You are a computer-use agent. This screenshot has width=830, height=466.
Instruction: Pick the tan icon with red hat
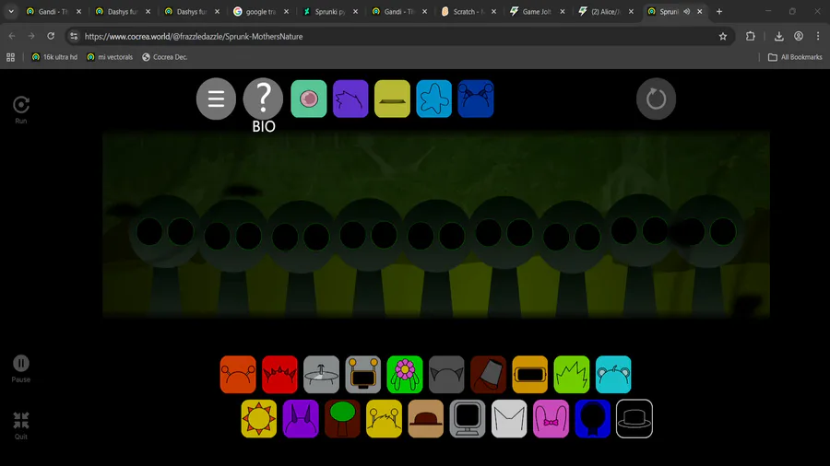coord(425,419)
